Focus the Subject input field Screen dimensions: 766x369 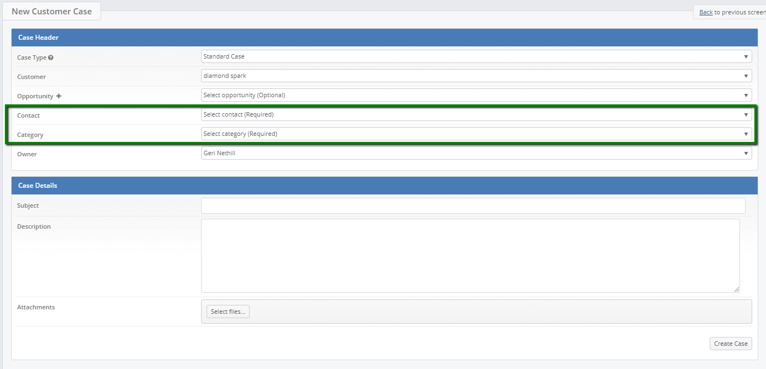(473, 205)
